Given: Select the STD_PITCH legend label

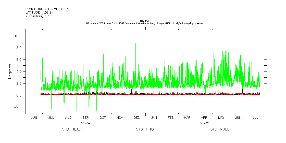Looking at the screenshot, I should [x=146, y=129].
